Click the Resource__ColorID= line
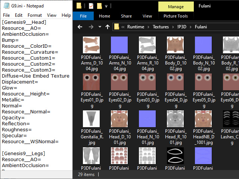Viewport: 239px width, 179px height. [27, 46]
